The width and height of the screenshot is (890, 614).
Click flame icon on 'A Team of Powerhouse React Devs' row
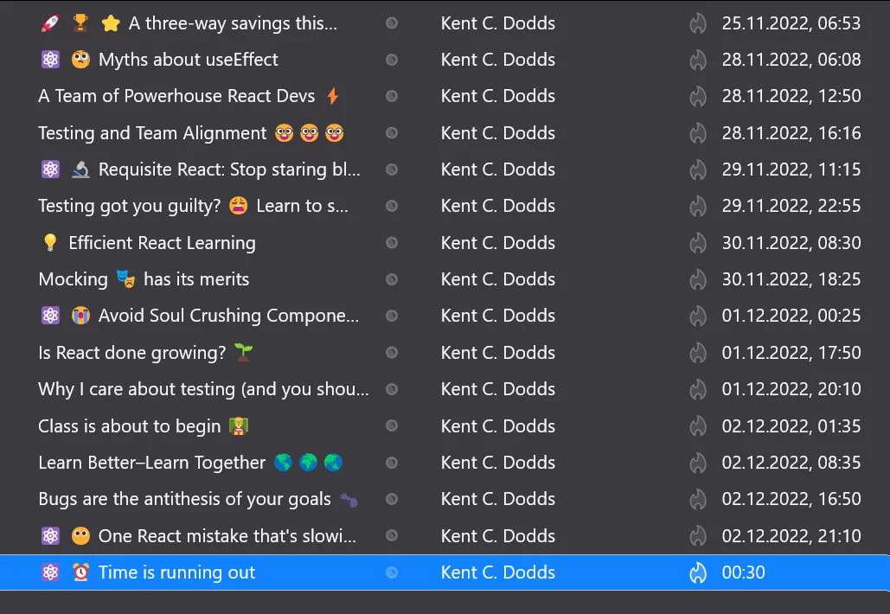pos(698,97)
